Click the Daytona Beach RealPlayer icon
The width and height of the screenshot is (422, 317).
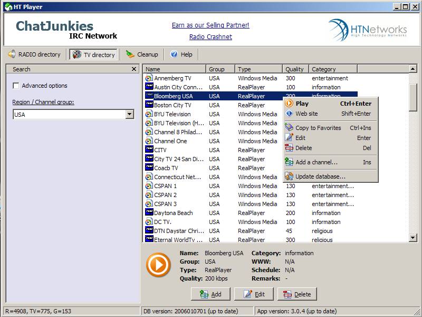pyautogui.click(x=149, y=212)
